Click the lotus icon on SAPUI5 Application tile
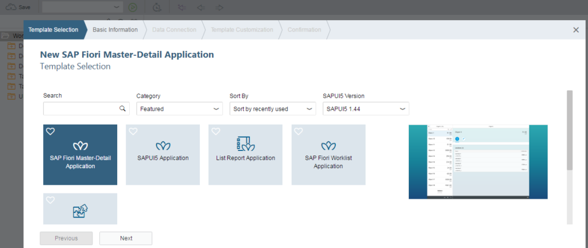Viewport: 588px width, 248px height. 163,145
